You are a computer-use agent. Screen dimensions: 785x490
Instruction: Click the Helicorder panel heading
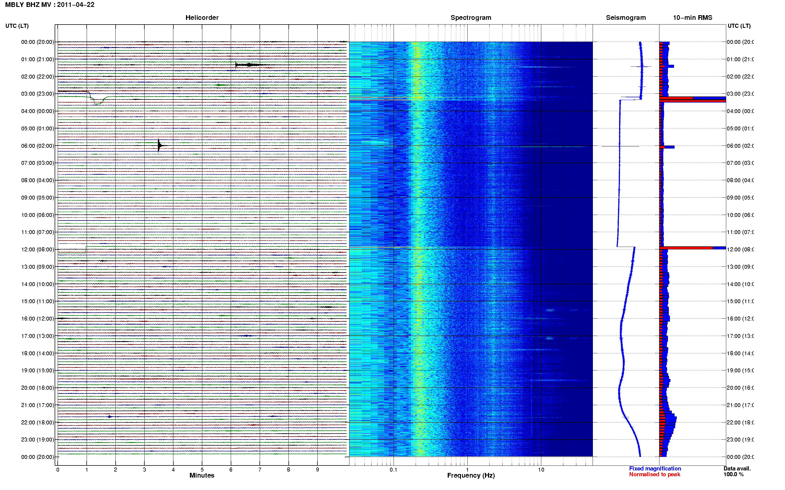click(x=202, y=18)
